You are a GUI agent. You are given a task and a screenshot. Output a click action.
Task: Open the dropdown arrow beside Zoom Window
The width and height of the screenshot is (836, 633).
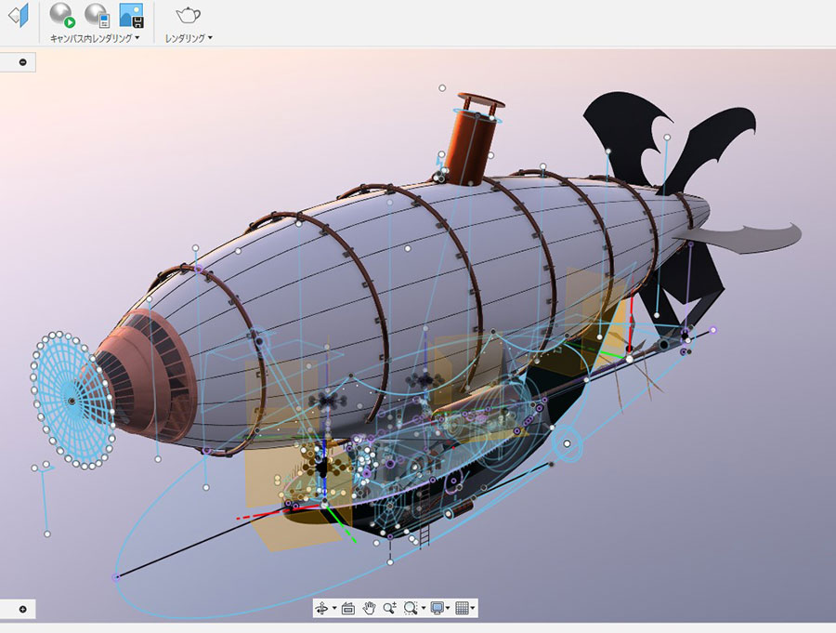424,609
